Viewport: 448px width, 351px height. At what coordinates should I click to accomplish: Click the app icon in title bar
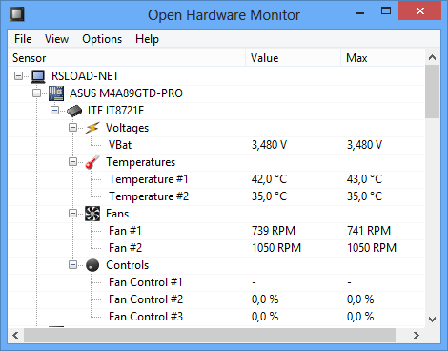pos(16,14)
